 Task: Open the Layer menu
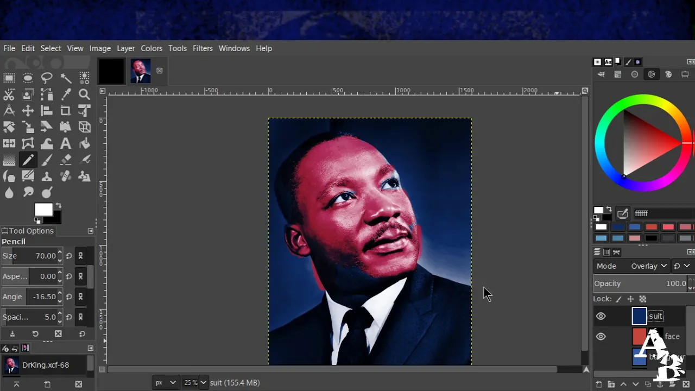pos(125,48)
